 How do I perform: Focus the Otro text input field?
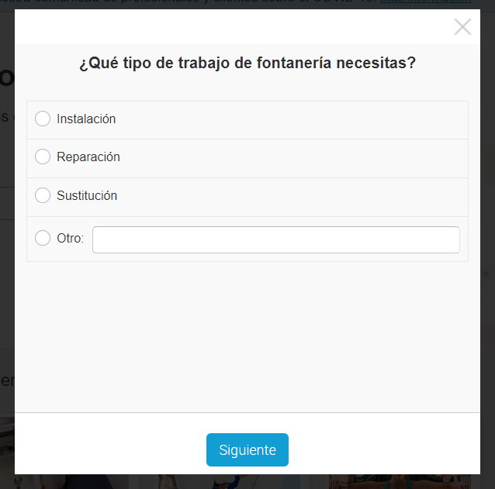tap(275, 239)
